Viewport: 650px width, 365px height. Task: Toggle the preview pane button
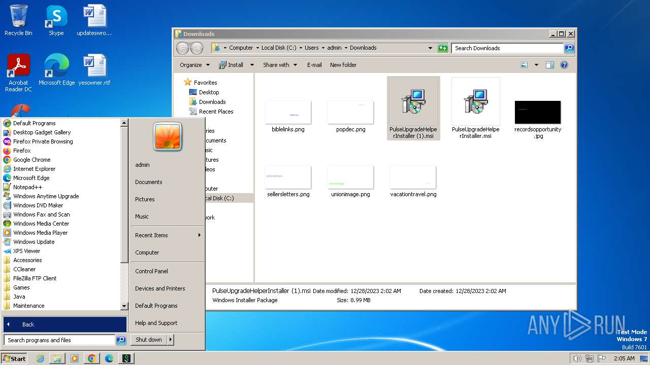[550, 65]
